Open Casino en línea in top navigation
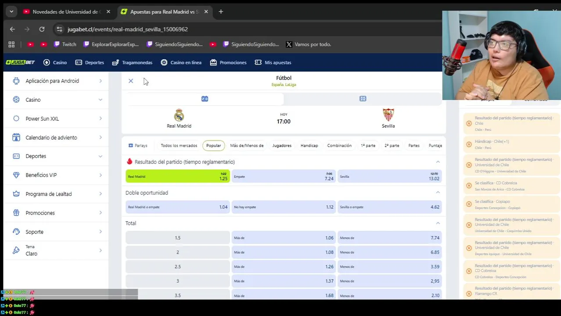561x316 pixels. (x=181, y=62)
